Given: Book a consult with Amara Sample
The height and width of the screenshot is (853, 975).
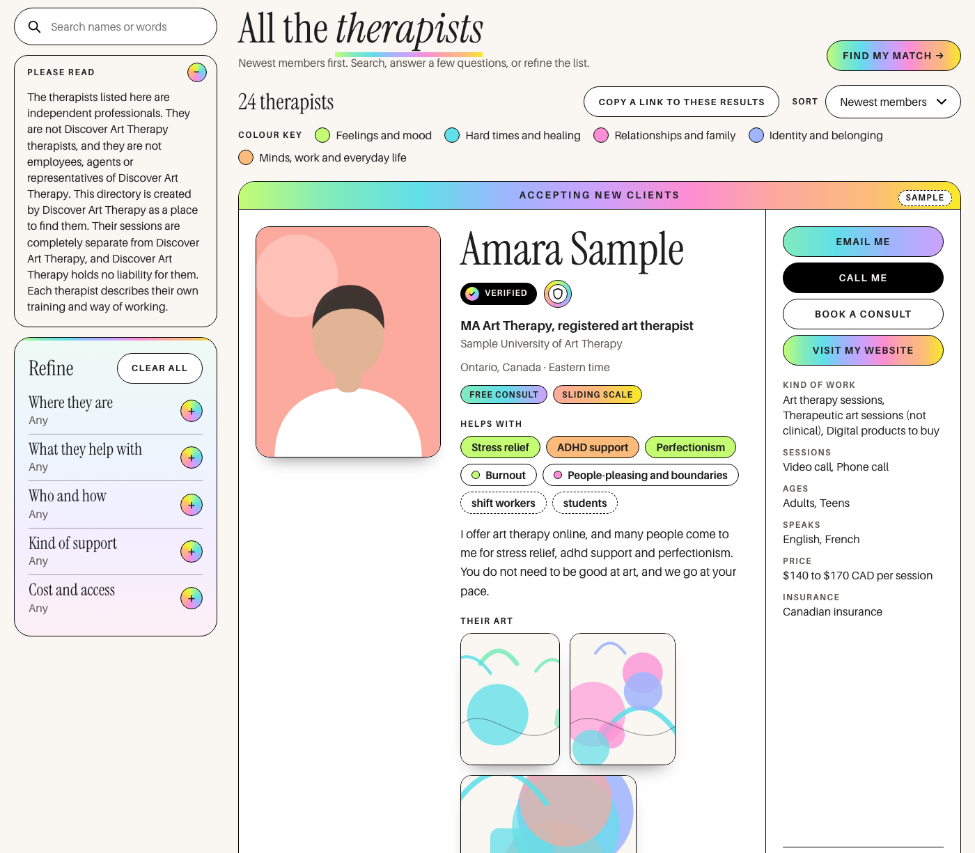Looking at the screenshot, I should (863, 314).
